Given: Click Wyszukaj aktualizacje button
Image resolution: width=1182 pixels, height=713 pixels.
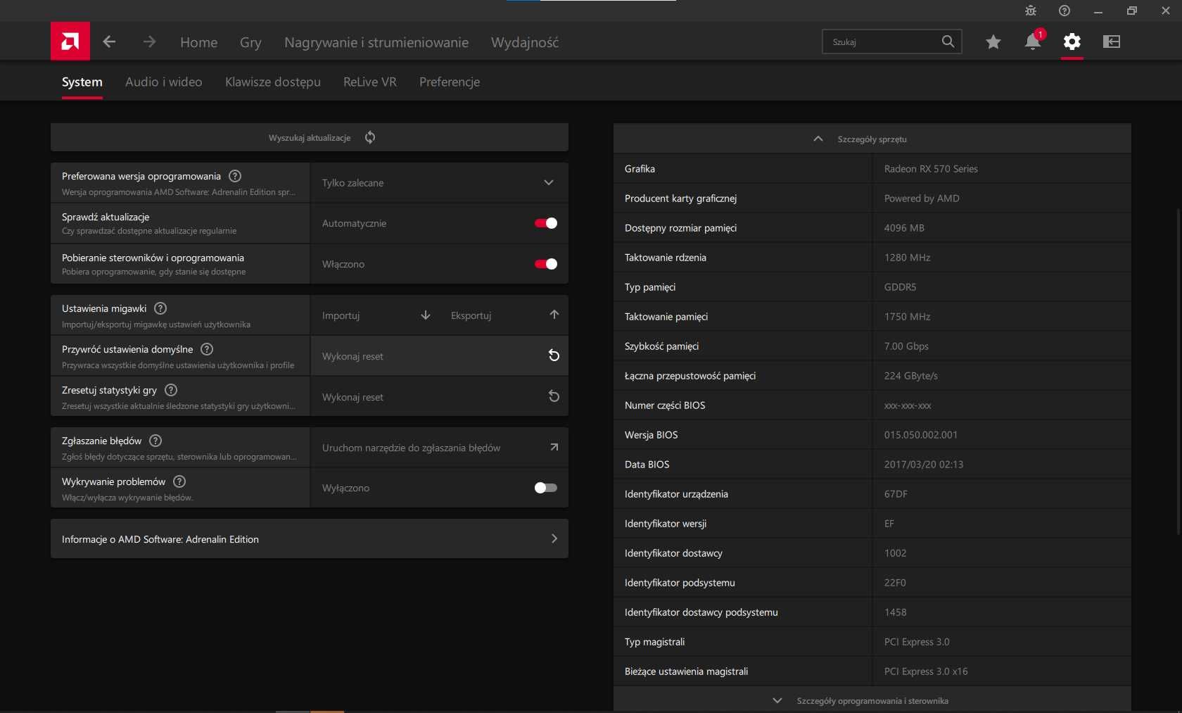Looking at the screenshot, I should [x=310, y=137].
